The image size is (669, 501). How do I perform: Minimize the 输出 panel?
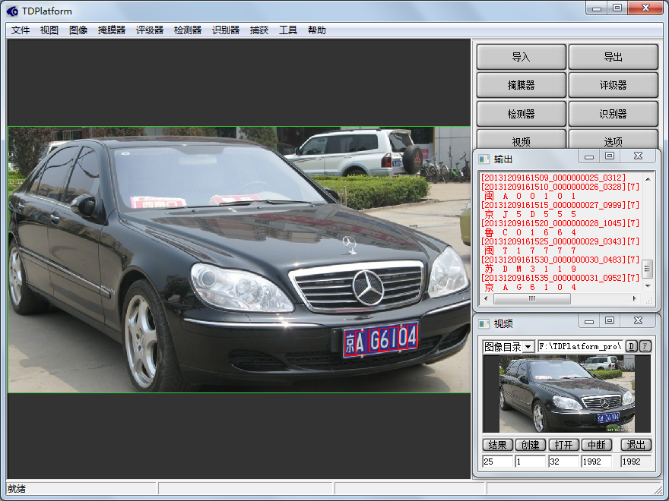click(589, 156)
